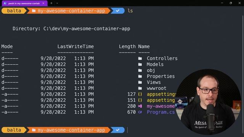
Task: Click the 'Length' column header
Action: click(x=127, y=46)
